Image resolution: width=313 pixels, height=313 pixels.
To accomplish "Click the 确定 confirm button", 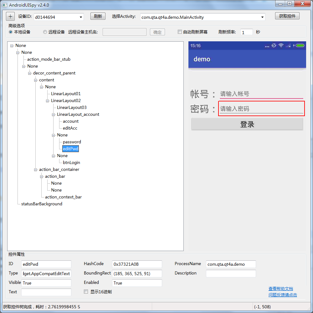I will click(x=157, y=32).
